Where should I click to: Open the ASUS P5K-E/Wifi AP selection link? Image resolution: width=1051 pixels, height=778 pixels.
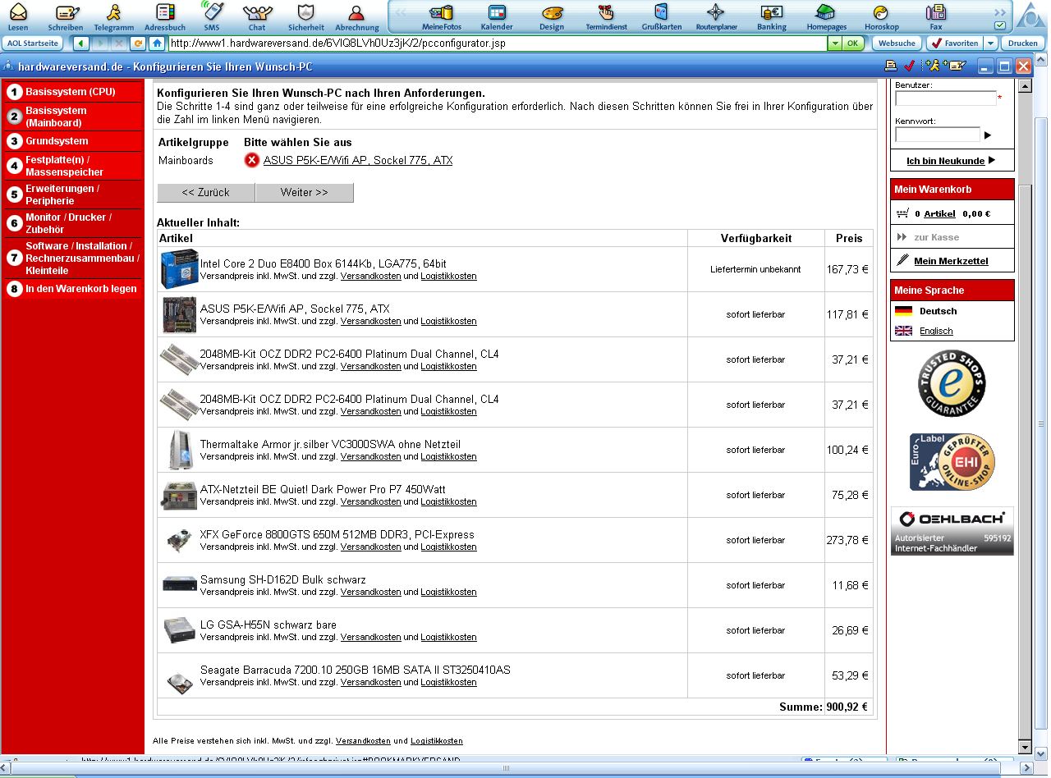pos(358,160)
